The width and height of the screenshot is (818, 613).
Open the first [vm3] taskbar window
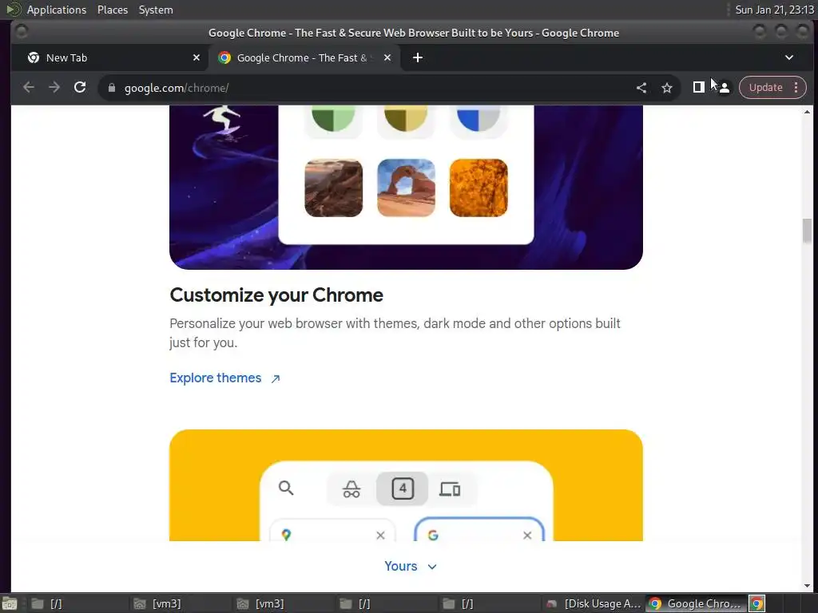[180, 603]
